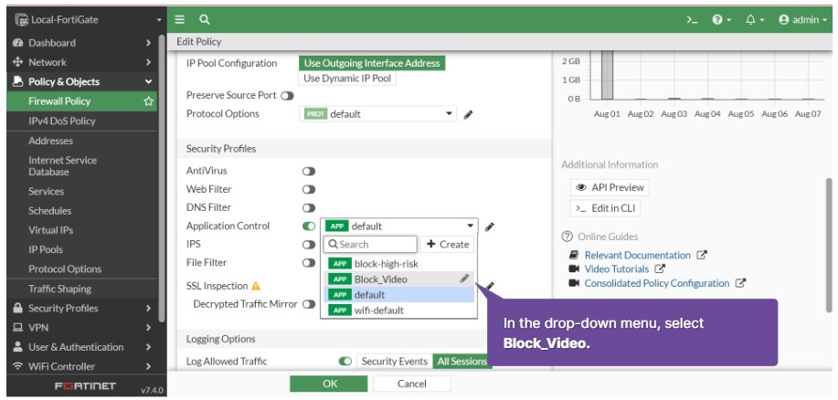
Task: Select block-high-risk profile
Action: [x=398, y=264]
